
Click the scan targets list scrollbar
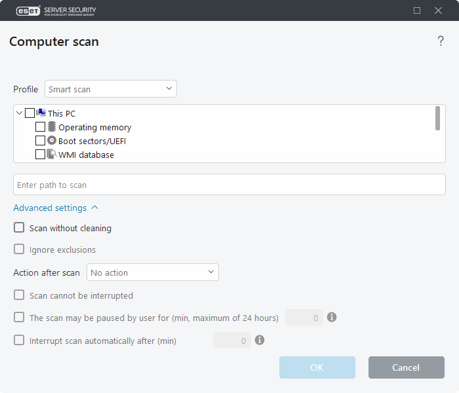pyautogui.click(x=437, y=119)
